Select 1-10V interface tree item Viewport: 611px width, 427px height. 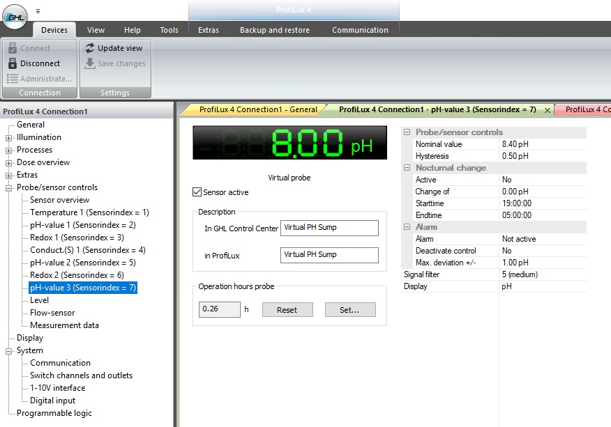[x=58, y=388]
